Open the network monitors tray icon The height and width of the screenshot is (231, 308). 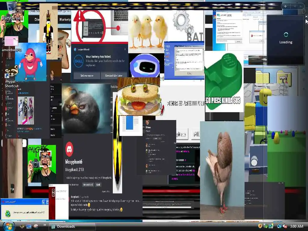[279, 226]
